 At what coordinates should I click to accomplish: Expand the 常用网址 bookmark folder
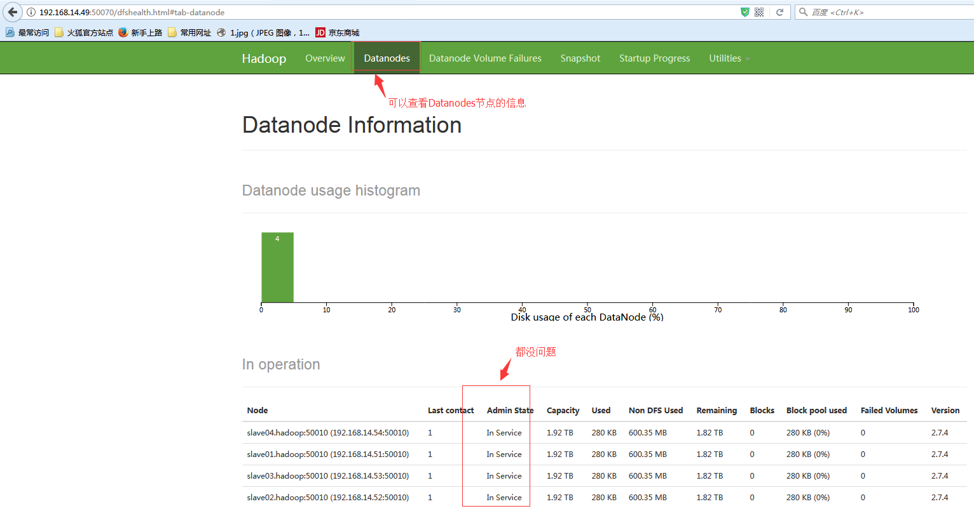(x=189, y=32)
